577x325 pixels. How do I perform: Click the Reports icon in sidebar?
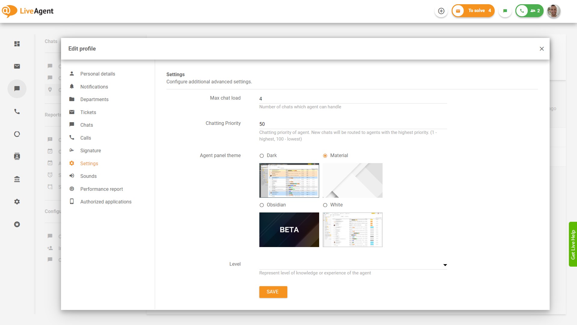[x=17, y=134]
